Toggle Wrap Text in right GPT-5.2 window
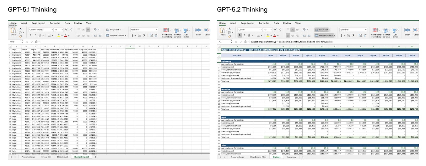 pyautogui.click(x=323, y=30)
